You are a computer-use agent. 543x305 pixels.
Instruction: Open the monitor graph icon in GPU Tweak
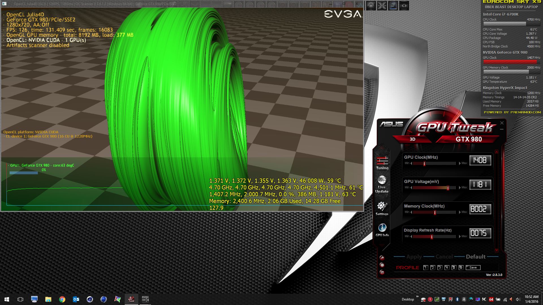pos(382,272)
